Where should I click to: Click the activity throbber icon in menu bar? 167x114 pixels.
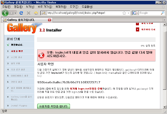[163, 7]
